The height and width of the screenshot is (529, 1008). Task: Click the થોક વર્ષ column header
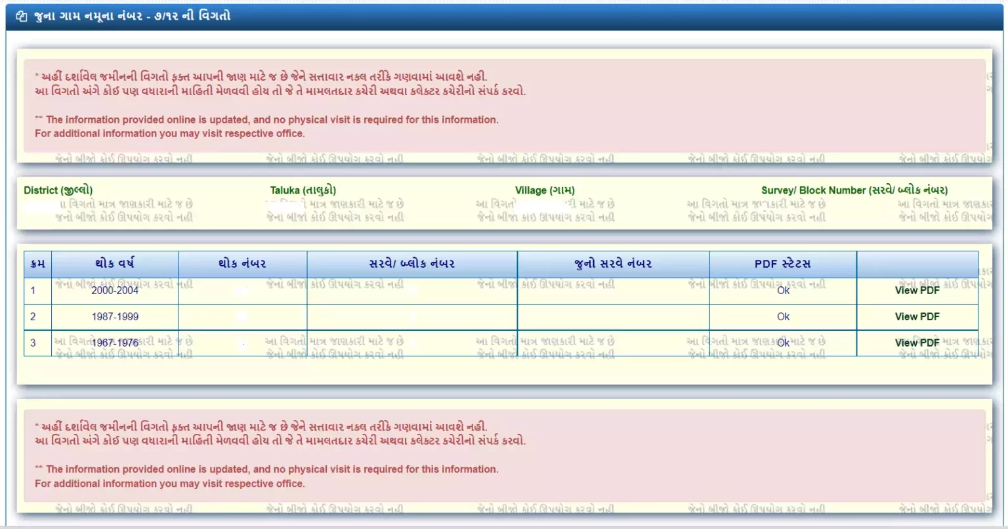115,264
